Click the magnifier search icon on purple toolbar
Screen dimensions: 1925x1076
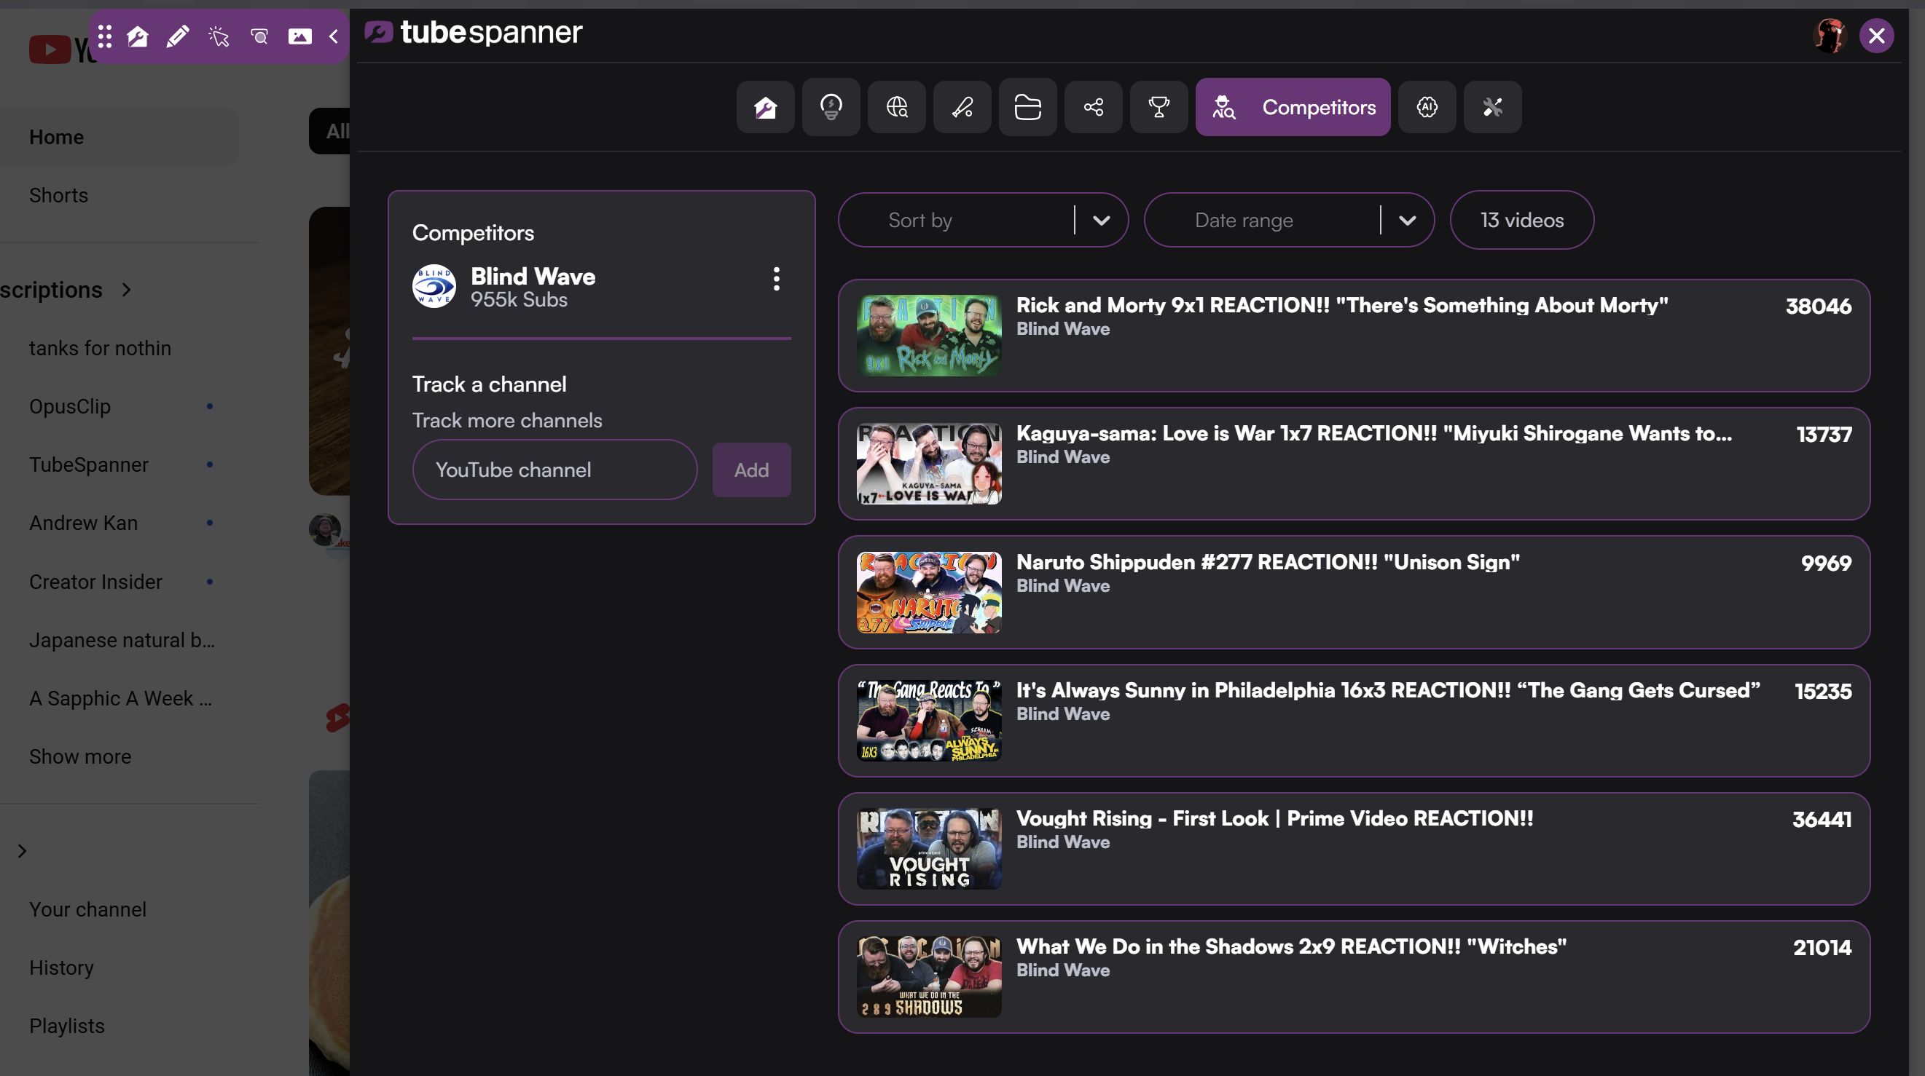[x=259, y=36]
